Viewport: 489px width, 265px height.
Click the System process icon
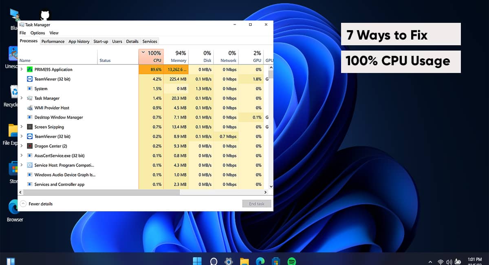pos(30,88)
